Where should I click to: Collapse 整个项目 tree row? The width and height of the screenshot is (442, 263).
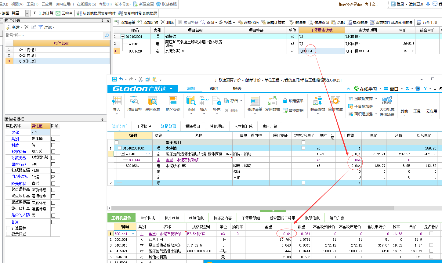tap(117, 142)
